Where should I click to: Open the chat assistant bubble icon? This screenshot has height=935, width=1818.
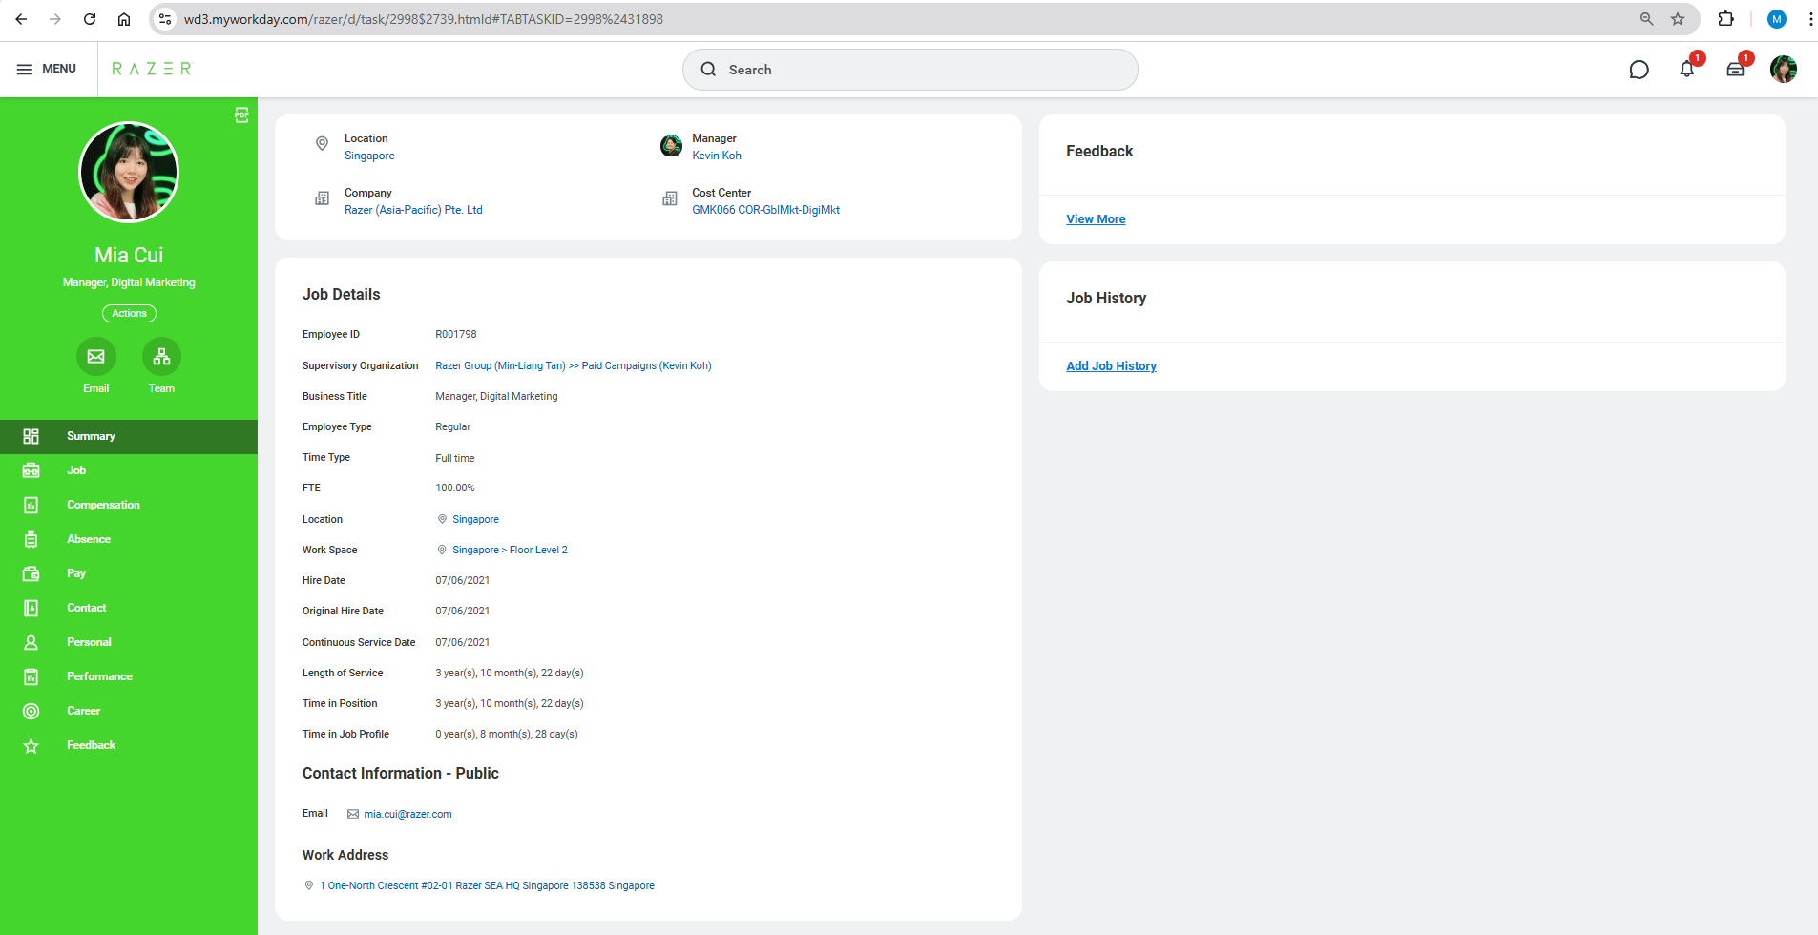[x=1639, y=70]
